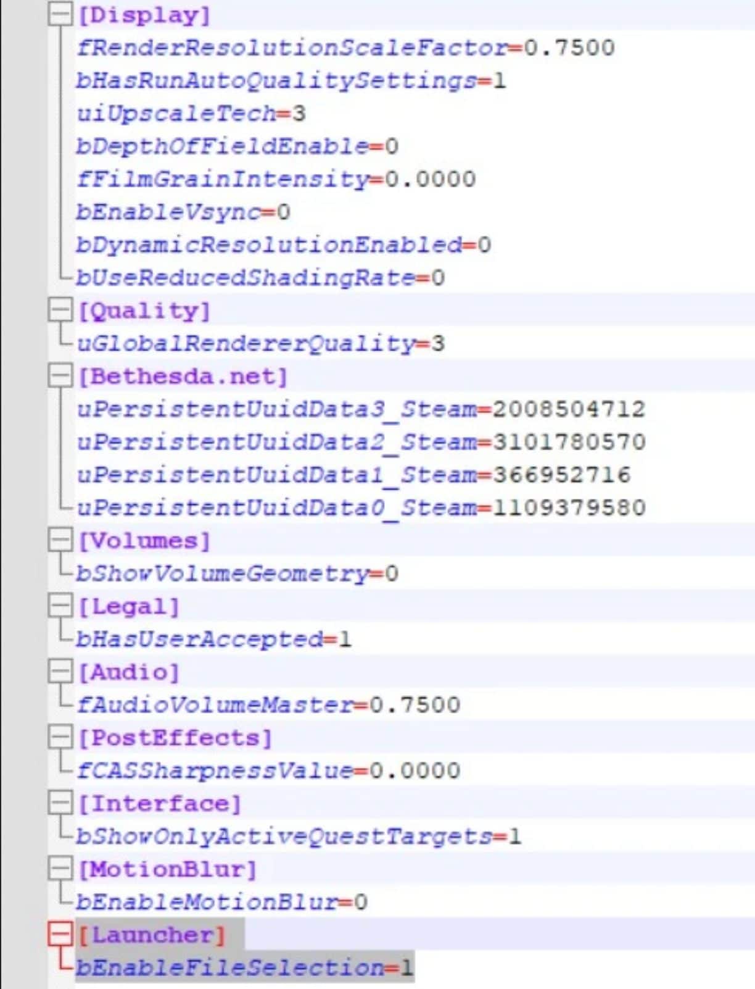
Task: Click the fRenderResolutionScaleFactor line
Action: click(344, 48)
